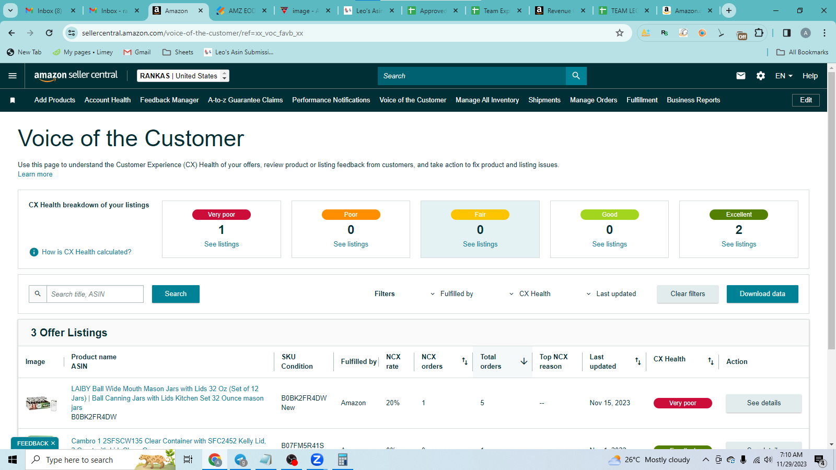Open a new browser tab
Image resolution: width=836 pixels, height=470 pixels.
coord(729,10)
